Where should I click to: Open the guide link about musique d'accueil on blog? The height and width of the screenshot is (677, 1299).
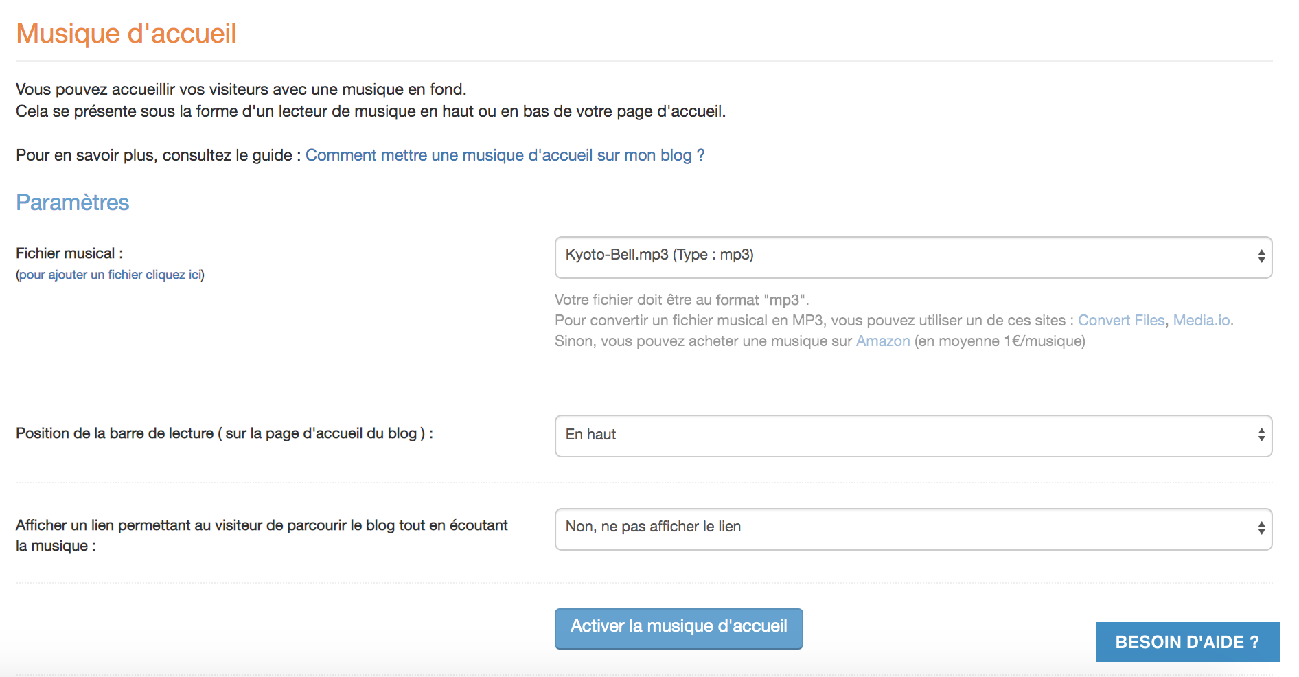pyautogui.click(x=505, y=155)
